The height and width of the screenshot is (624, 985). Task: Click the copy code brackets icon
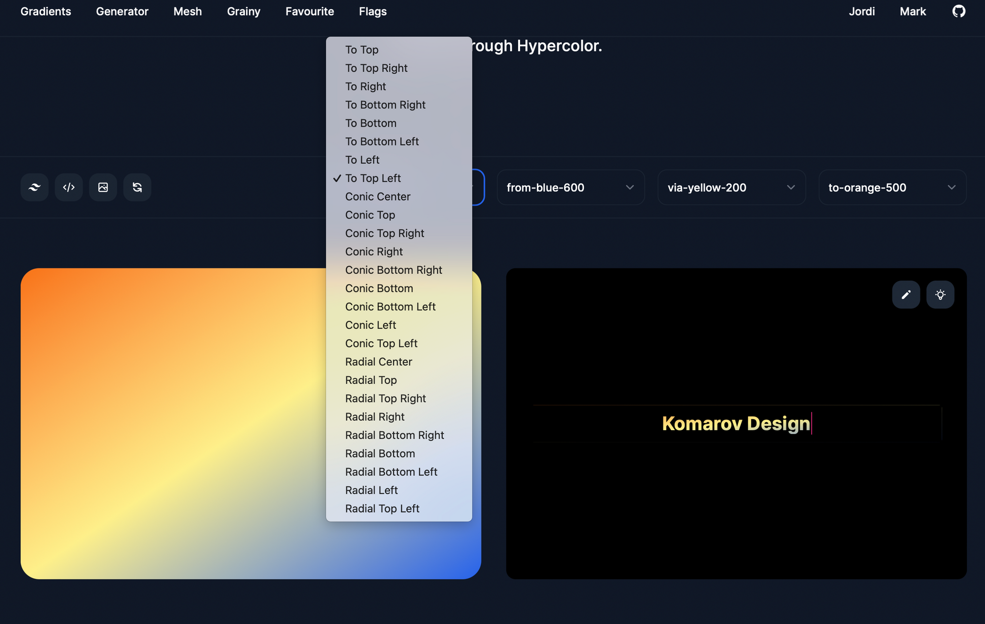69,187
